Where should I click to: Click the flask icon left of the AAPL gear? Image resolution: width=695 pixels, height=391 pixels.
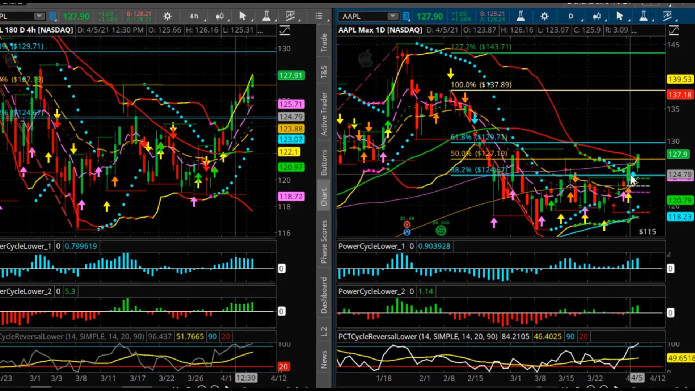[521, 16]
